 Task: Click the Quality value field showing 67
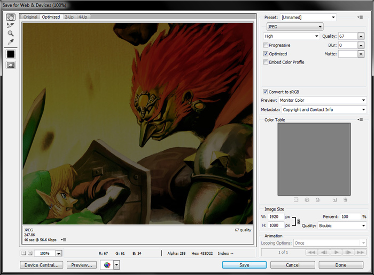tap(348, 36)
